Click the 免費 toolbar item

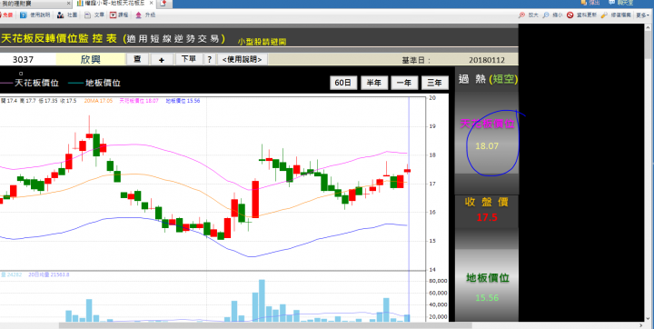pos(5,15)
